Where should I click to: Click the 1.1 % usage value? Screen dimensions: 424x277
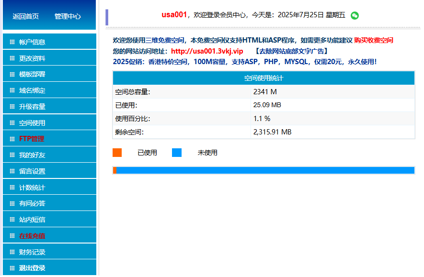262,119
